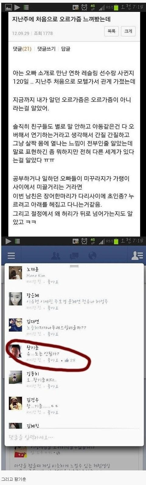Image resolution: width=146 pixels, height=485 pixels.
Task: Tap the friend requests icon
Action: (x=55, y=256)
